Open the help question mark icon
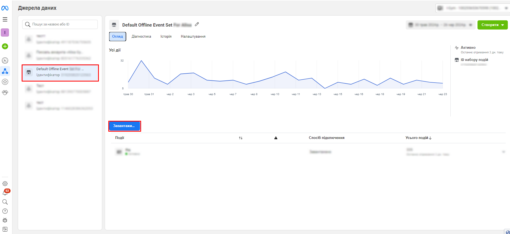The height and width of the screenshot is (234, 510). (5, 211)
